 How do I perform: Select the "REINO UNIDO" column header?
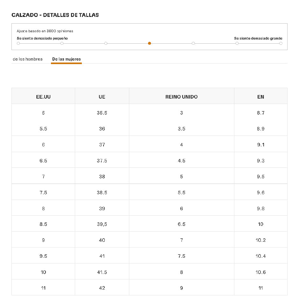pyautogui.click(x=182, y=97)
